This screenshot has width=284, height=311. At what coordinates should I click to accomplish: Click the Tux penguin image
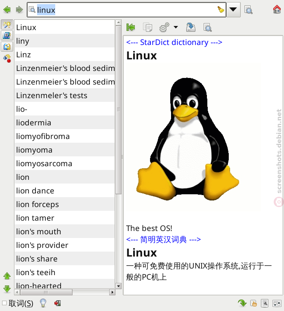[188, 139]
